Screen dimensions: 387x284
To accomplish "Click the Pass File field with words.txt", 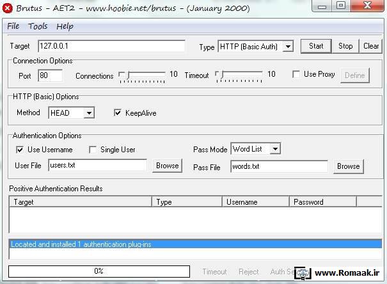I will (279, 166).
